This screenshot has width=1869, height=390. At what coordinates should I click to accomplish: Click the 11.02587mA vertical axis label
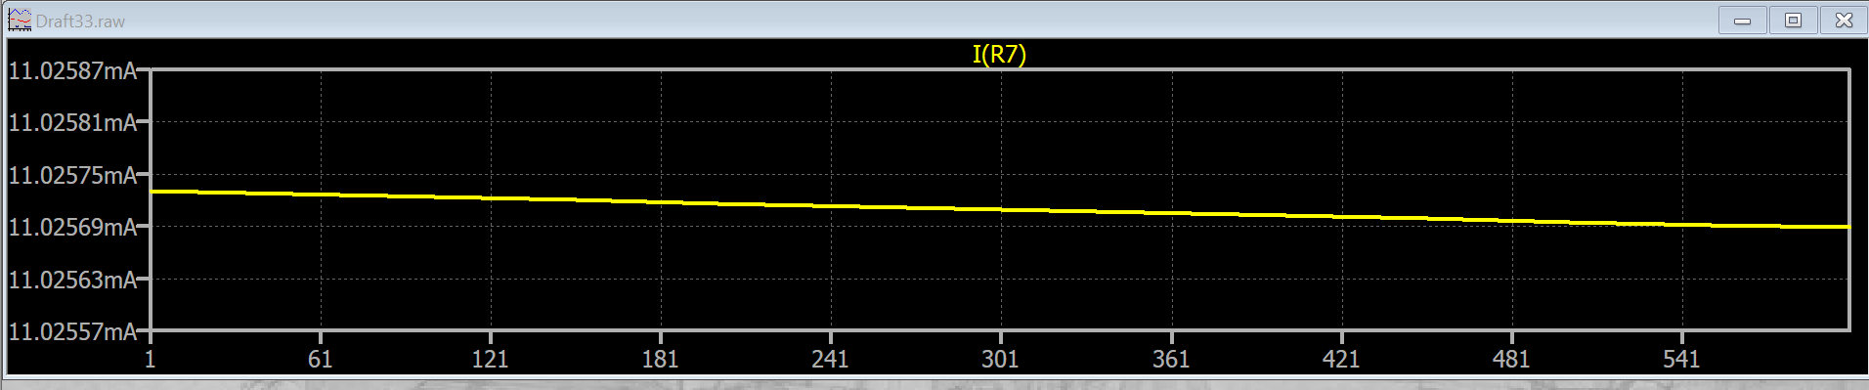(72, 70)
